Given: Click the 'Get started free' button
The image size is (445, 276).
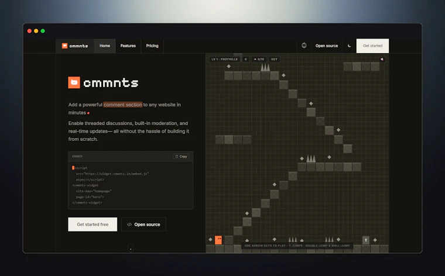Looking at the screenshot, I should tap(93, 225).
